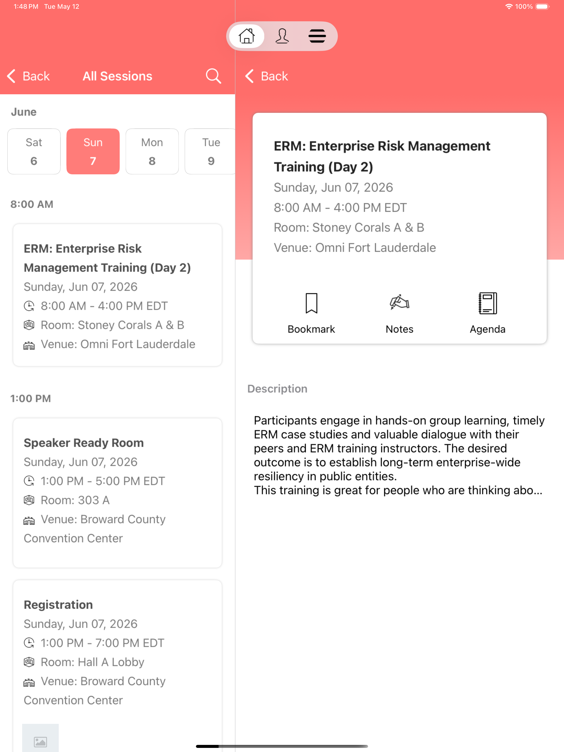Click clock icon beside 1:00 PM - 7:00 PM
The image size is (564, 752).
tap(29, 643)
